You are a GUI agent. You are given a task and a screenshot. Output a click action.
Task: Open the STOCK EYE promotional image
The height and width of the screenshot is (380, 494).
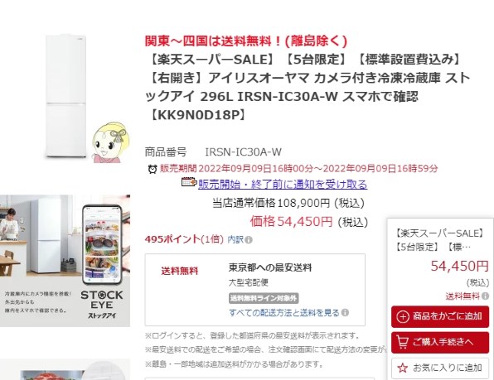click(x=65, y=261)
